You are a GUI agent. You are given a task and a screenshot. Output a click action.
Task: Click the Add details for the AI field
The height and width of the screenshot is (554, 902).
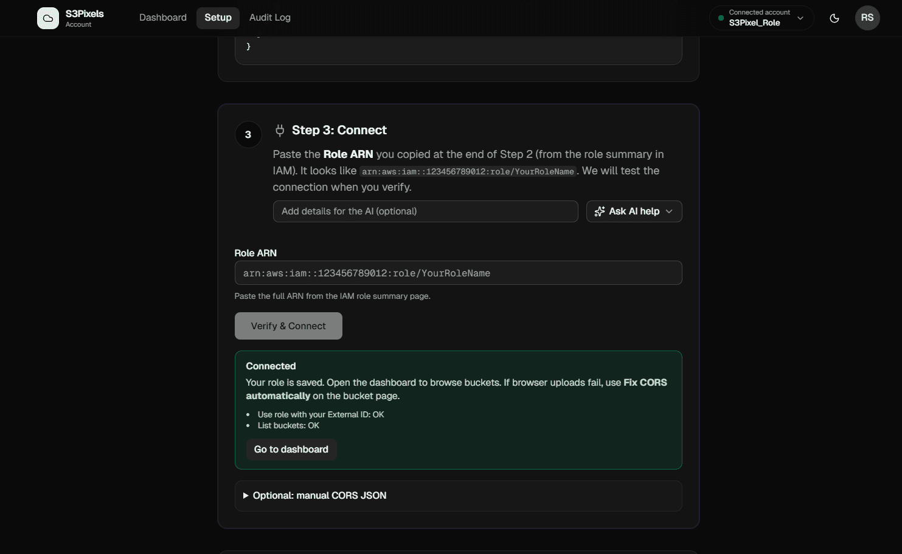(x=425, y=211)
